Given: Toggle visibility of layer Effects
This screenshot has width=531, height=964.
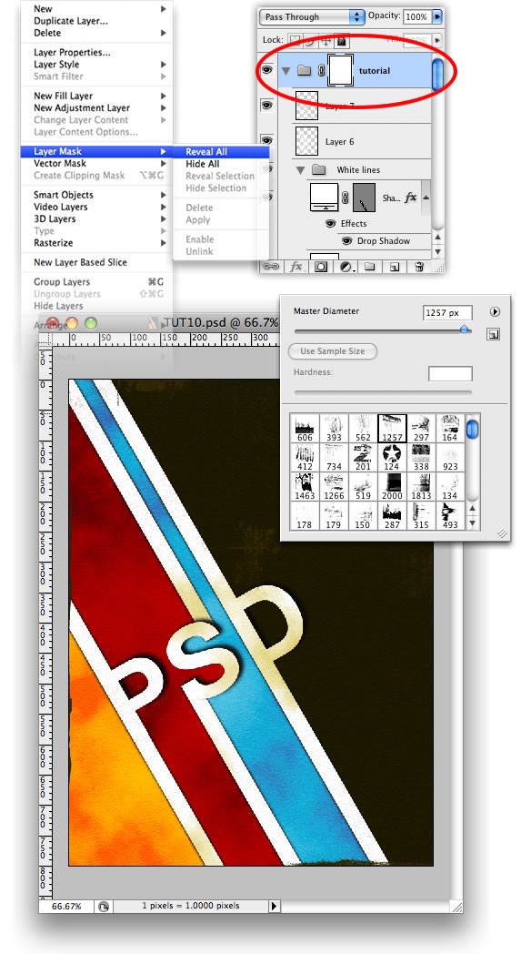Looking at the screenshot, I should (x=331, y=223).
